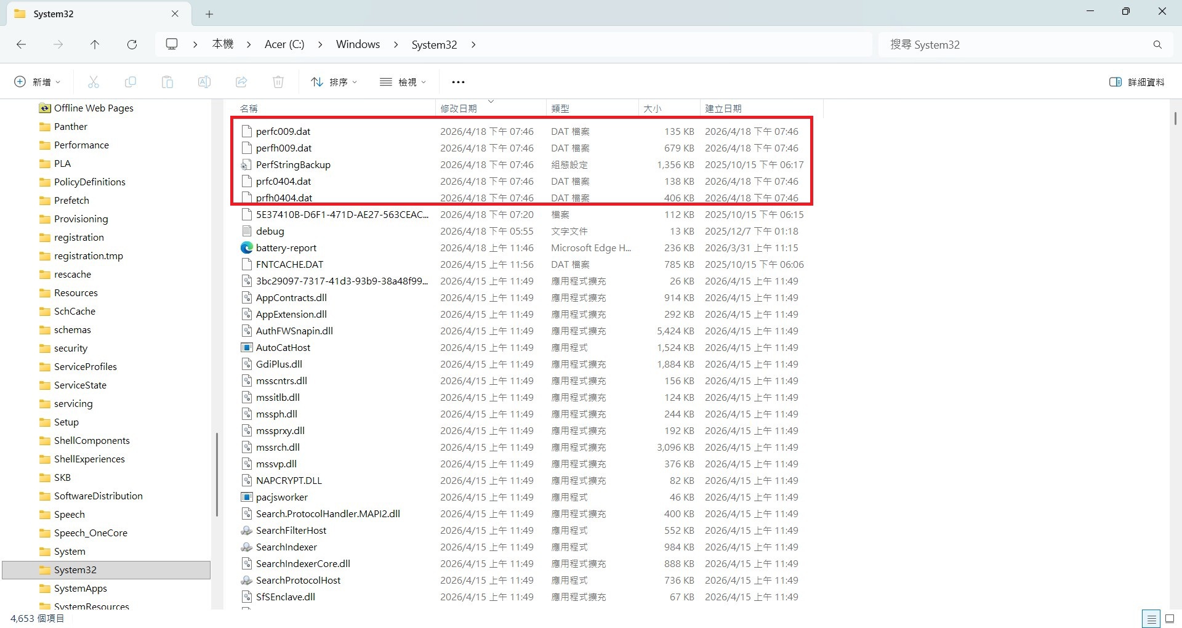This screenshot has width=1182, height=628.
Task: Click the pacjsworker application icon
Action: tap(247, 497)
